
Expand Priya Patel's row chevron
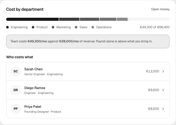[x=163, y=109]
